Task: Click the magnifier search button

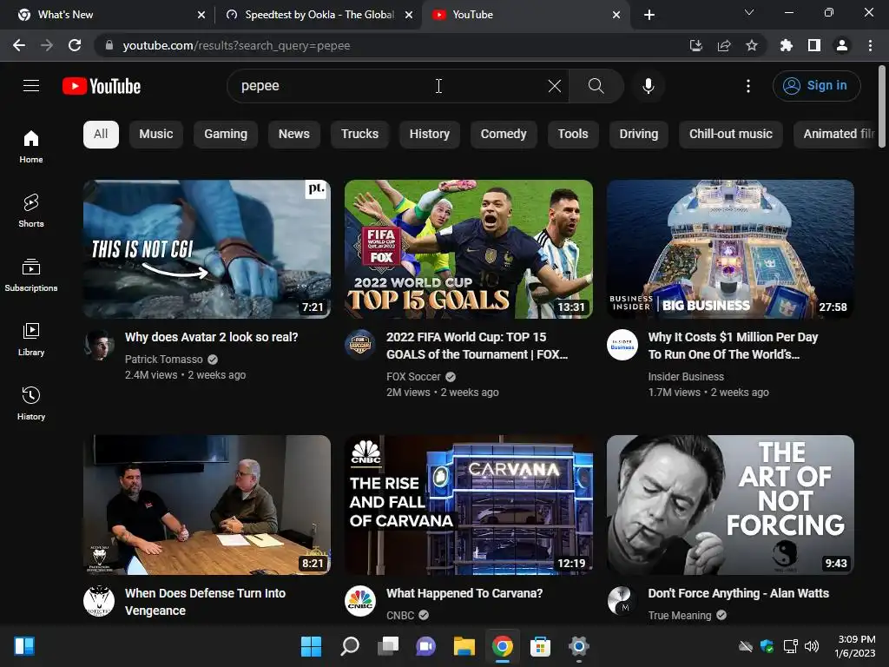Action: tap(596, 86)
